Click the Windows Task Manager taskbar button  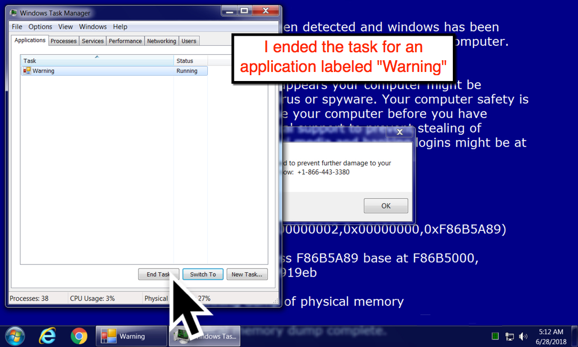coord(205,336)
